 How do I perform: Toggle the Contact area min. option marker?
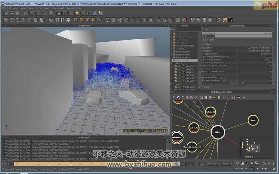pyautogui.click(x=203, y=60)
